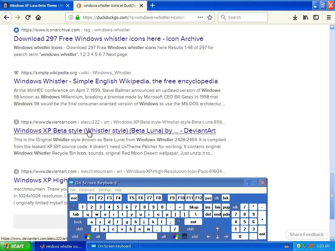Open Help menu in On-Screen Keyboard

118,190
